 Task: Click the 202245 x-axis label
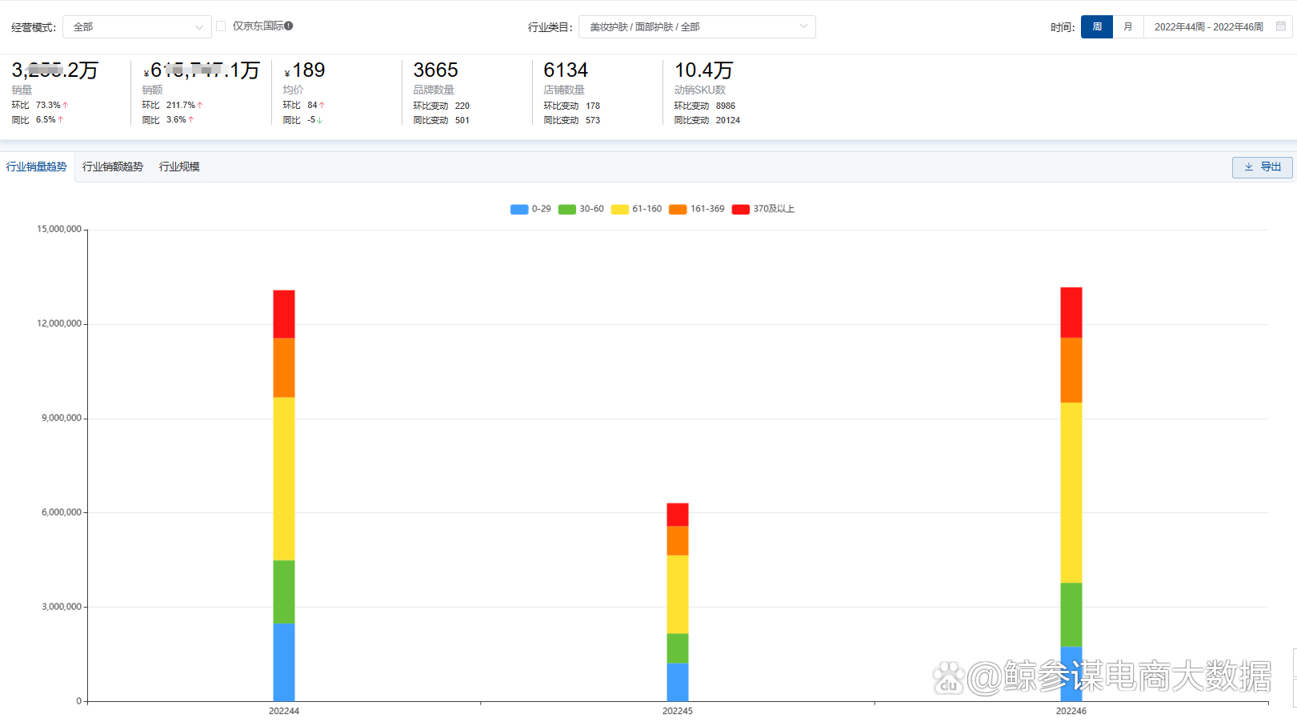(678, 711)
